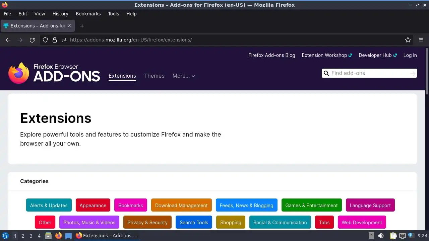The height and width of the screenshot is (241, 429).
Task: Open a new tab with the plus button
Action: 82,26
